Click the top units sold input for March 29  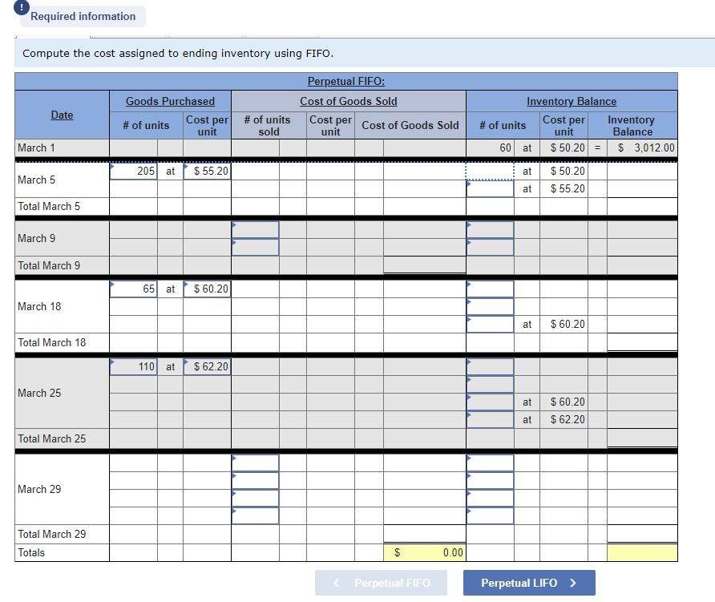tap(255, 461)
